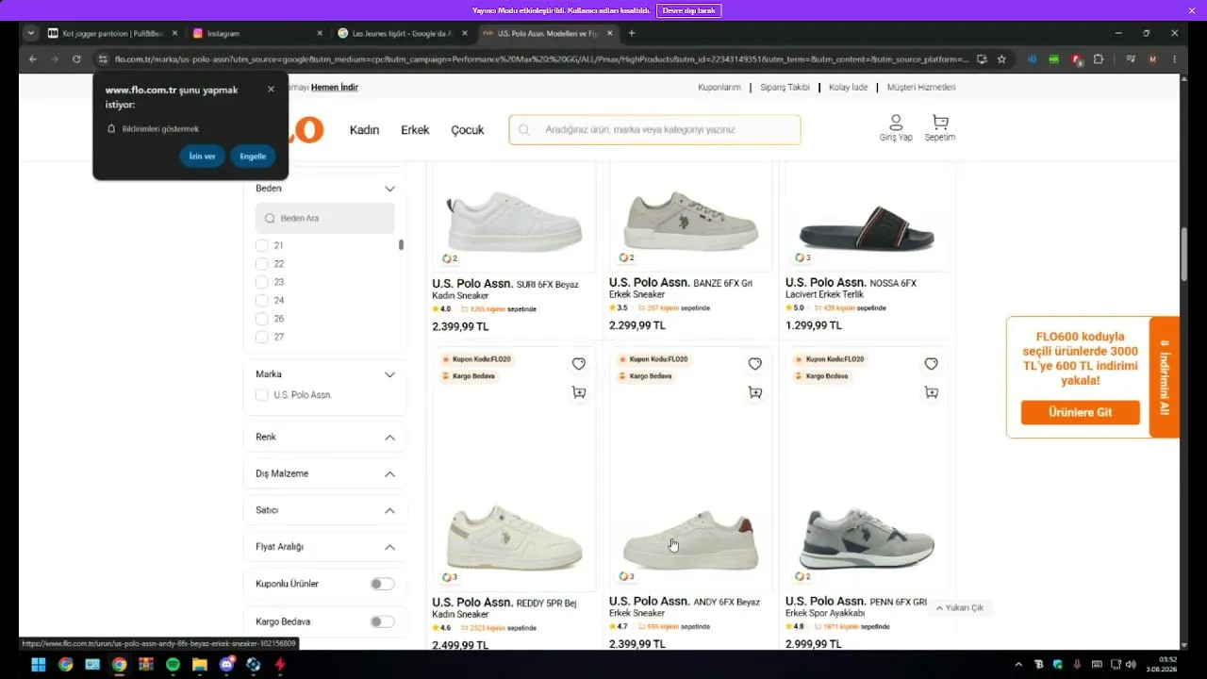This screenshot has height=679, width=1207.
Task: Switch to the Instagram tab
Action: point(258,33)
